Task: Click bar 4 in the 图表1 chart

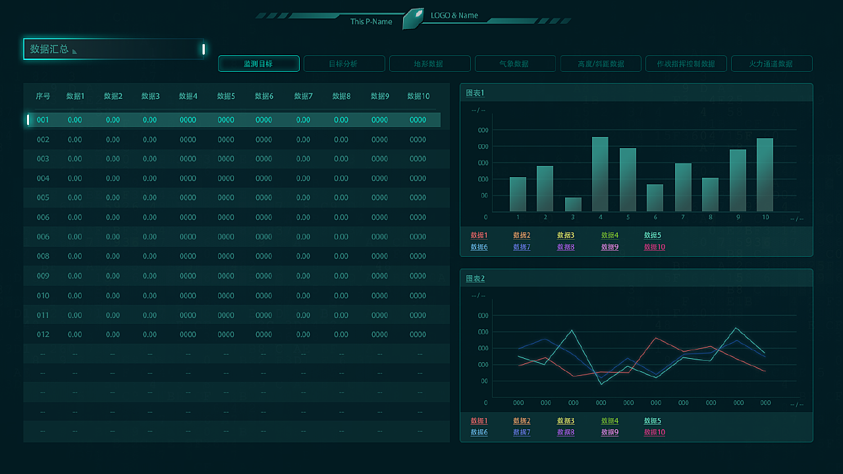Action: click(600, 174)
